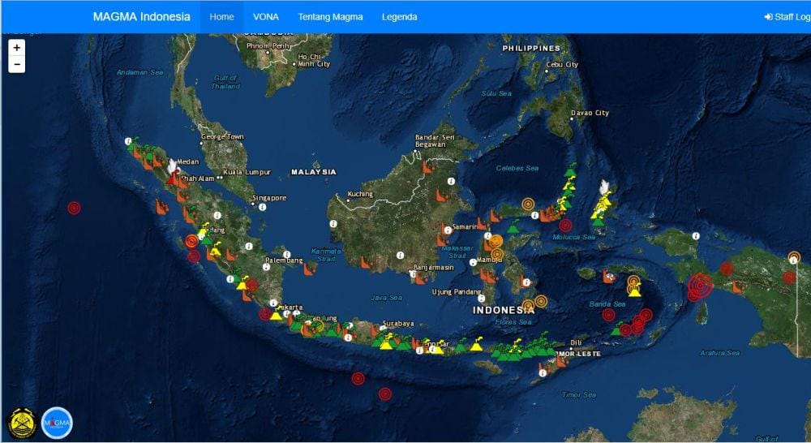Zoom out of the map
The width and height of the screenshot is (811, 443).
coord(16,64)
